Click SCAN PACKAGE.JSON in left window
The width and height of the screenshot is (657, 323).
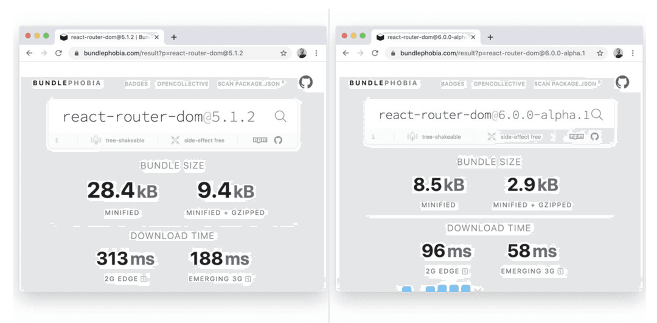[250, 84]
